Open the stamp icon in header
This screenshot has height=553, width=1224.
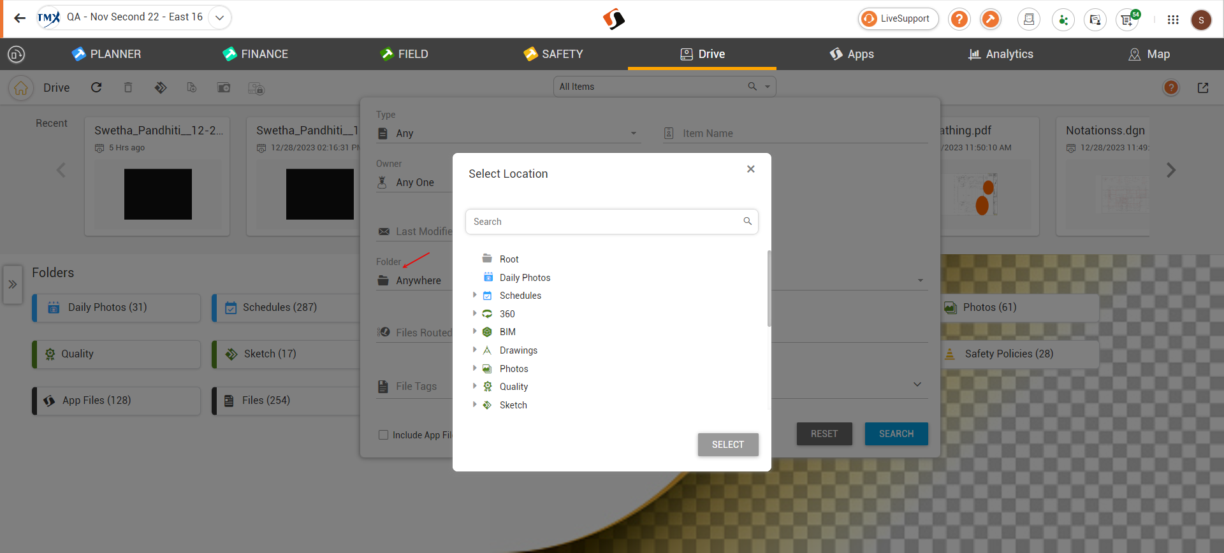coord(1028,19)
